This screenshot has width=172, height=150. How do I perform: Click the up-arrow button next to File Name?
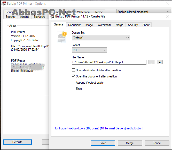(x=160, y=62)
